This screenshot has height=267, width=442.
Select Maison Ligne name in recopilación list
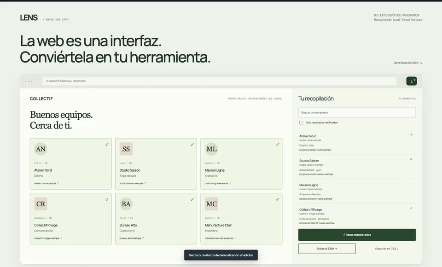click(x=308, y=185)
